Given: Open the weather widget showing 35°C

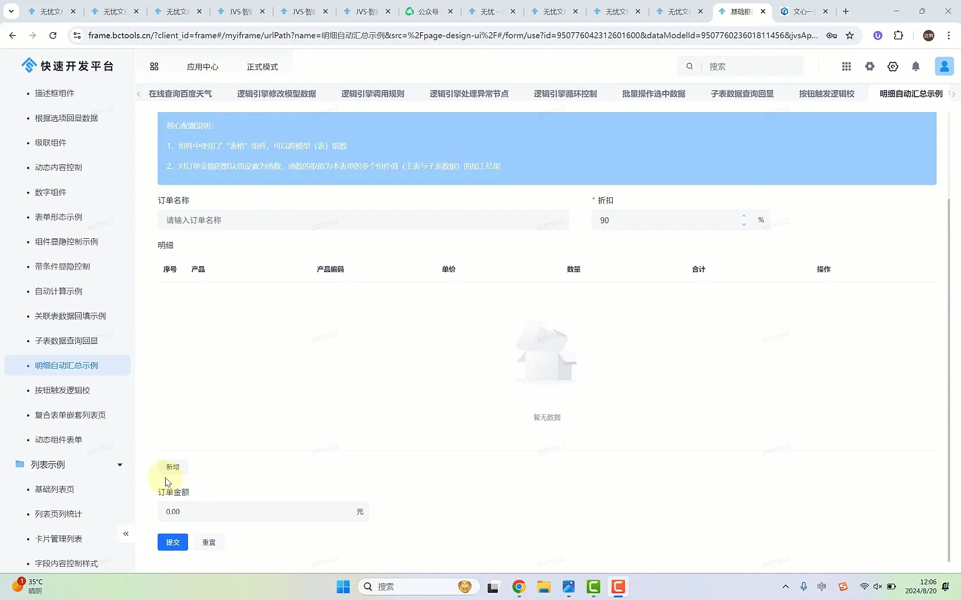Looking at the screenshot, I should coord(28,586).
